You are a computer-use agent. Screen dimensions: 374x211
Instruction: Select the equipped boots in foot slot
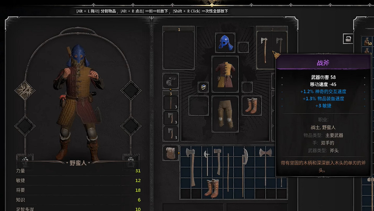pos(251,105)
